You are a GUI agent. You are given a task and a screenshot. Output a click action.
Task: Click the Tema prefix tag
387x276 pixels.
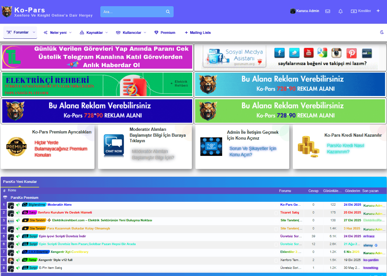tap(29, 260)
